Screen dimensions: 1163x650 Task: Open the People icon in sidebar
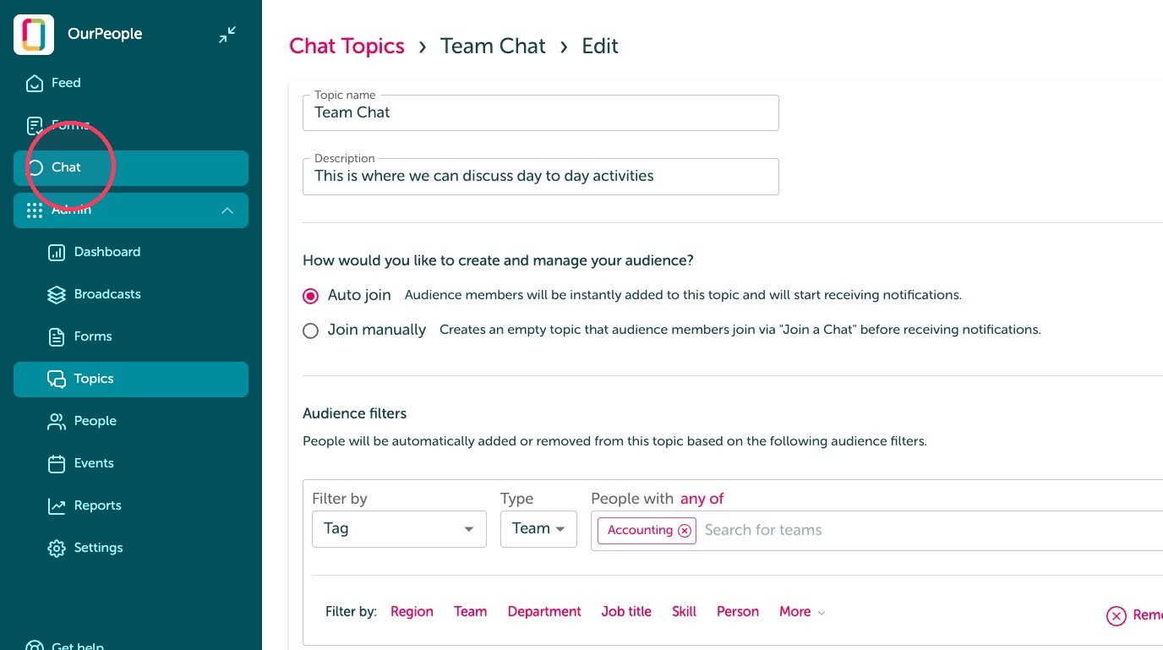tap(57, 421)
